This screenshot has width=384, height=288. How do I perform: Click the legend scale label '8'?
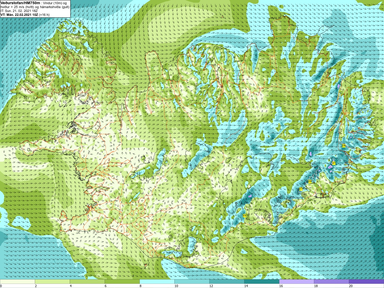(x=140, y=286)
